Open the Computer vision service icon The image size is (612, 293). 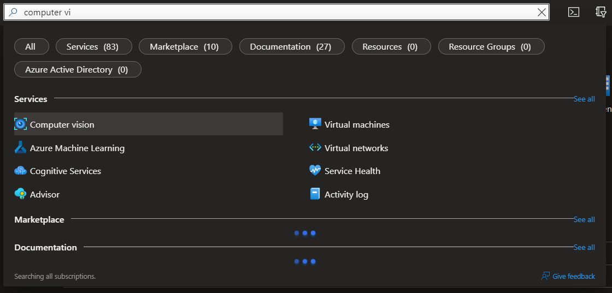[x=20, y=124]
